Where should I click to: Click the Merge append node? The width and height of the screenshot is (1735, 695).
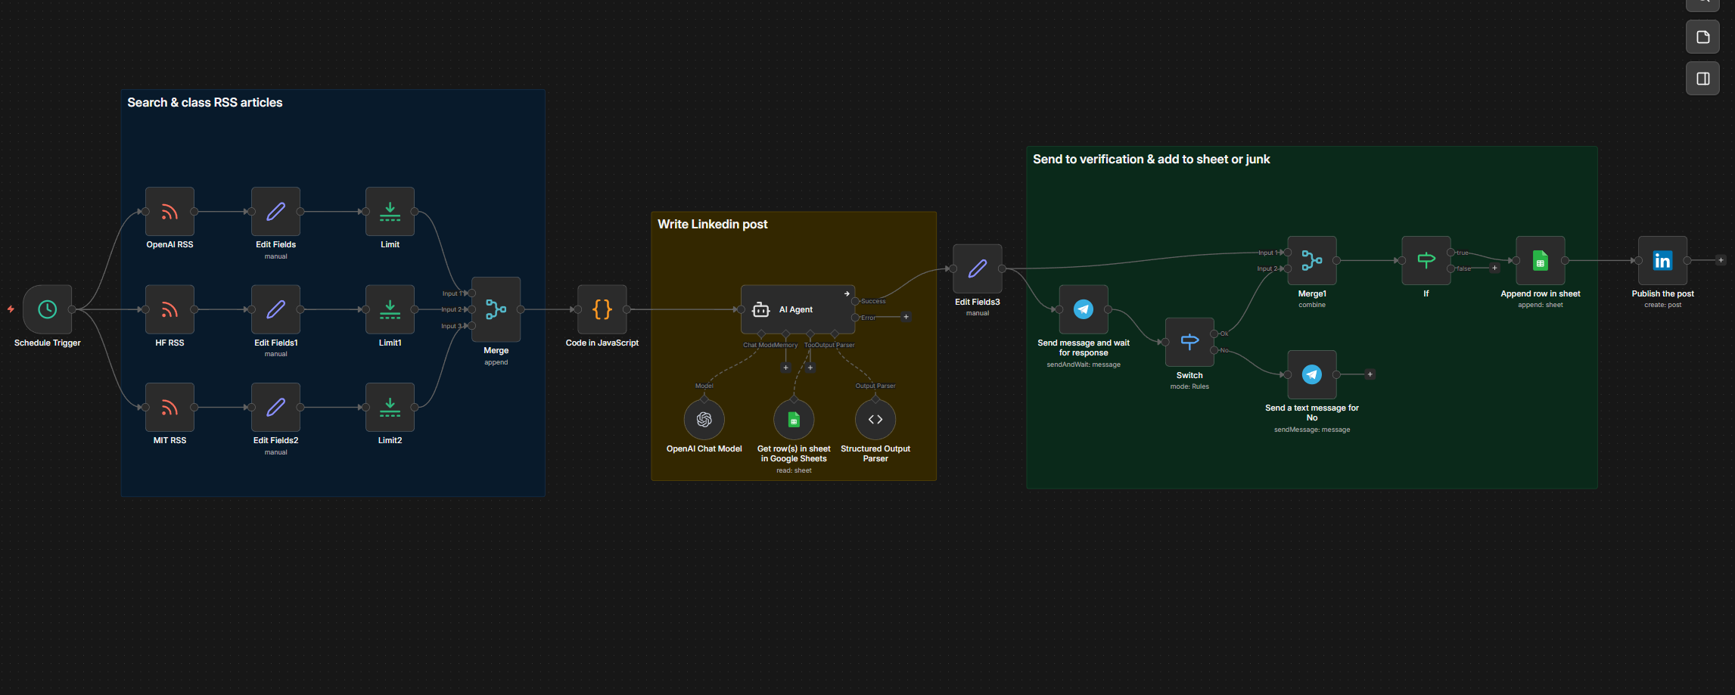[496, 309]
